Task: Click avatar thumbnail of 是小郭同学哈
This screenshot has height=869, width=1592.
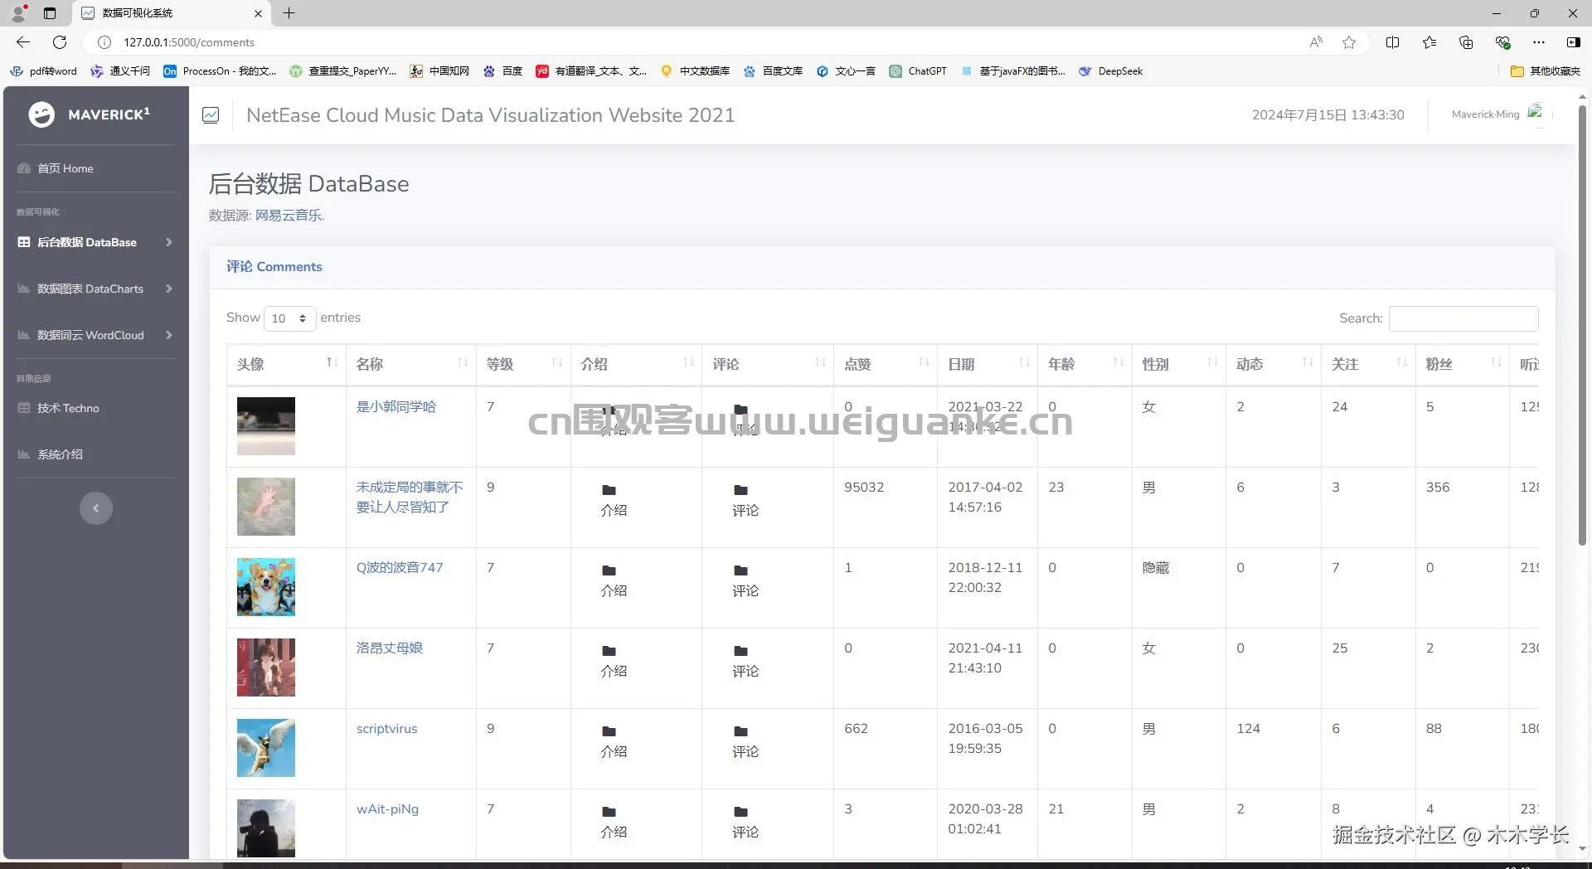Action: 266,426
